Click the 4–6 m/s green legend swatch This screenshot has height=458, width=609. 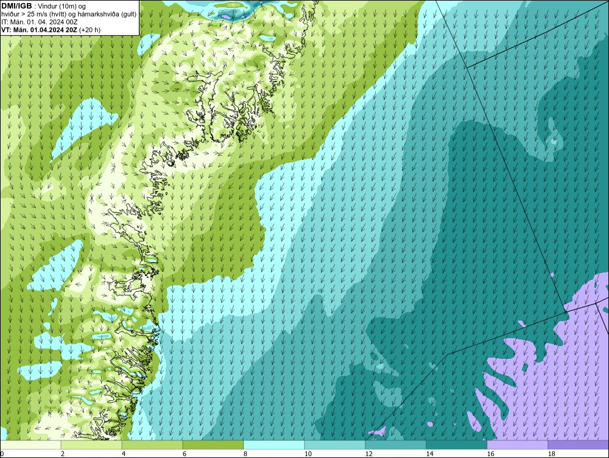[152, 445]
